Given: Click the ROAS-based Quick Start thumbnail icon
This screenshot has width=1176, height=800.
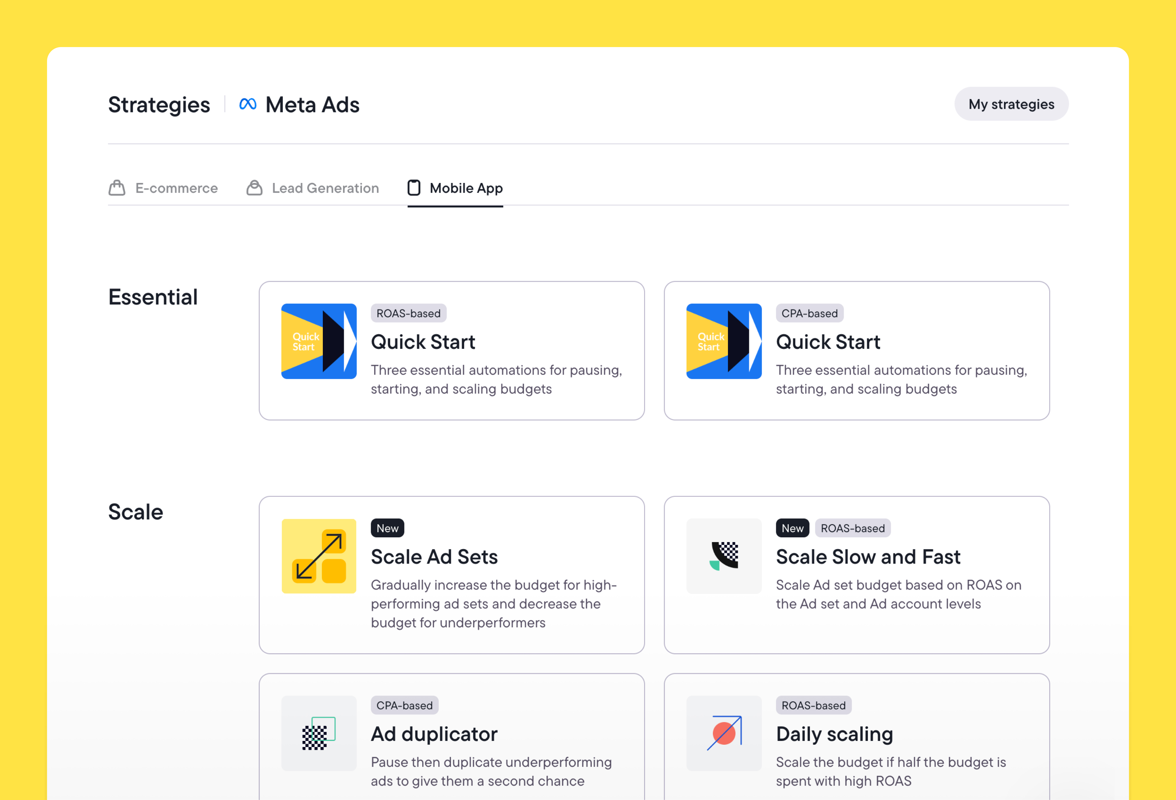Looking at the screenshot, I should 319,341.
